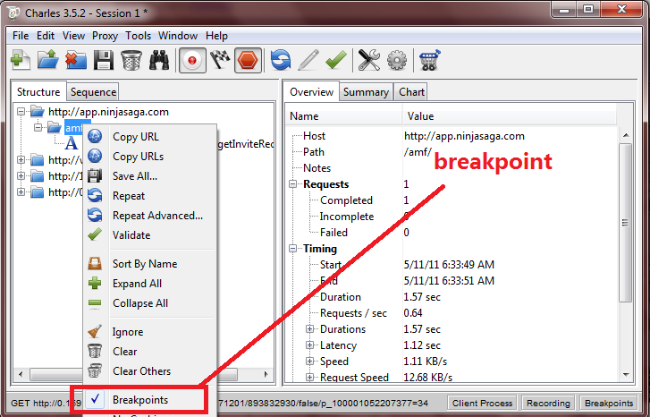Expand the Latency row
The height and width of the screenshot is (417, 650).
(x=310, y=345)
